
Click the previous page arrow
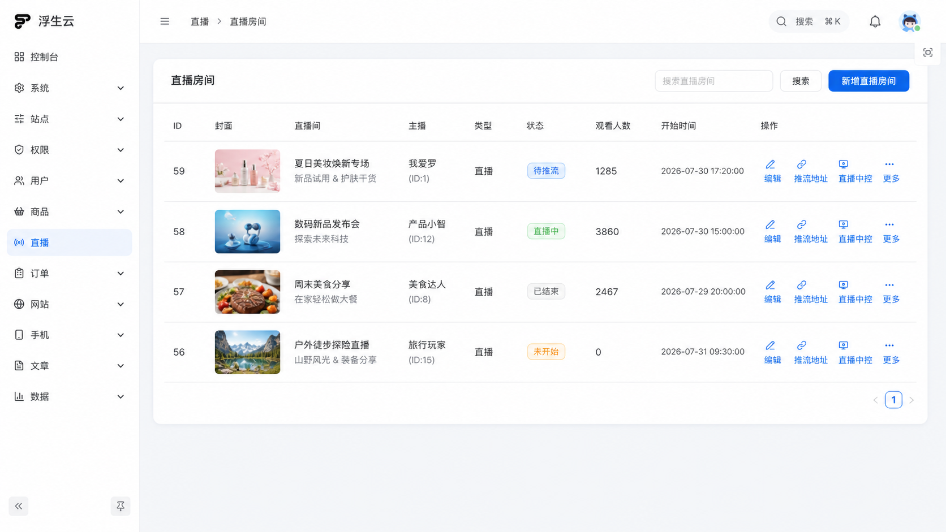[x=875, y=400]
